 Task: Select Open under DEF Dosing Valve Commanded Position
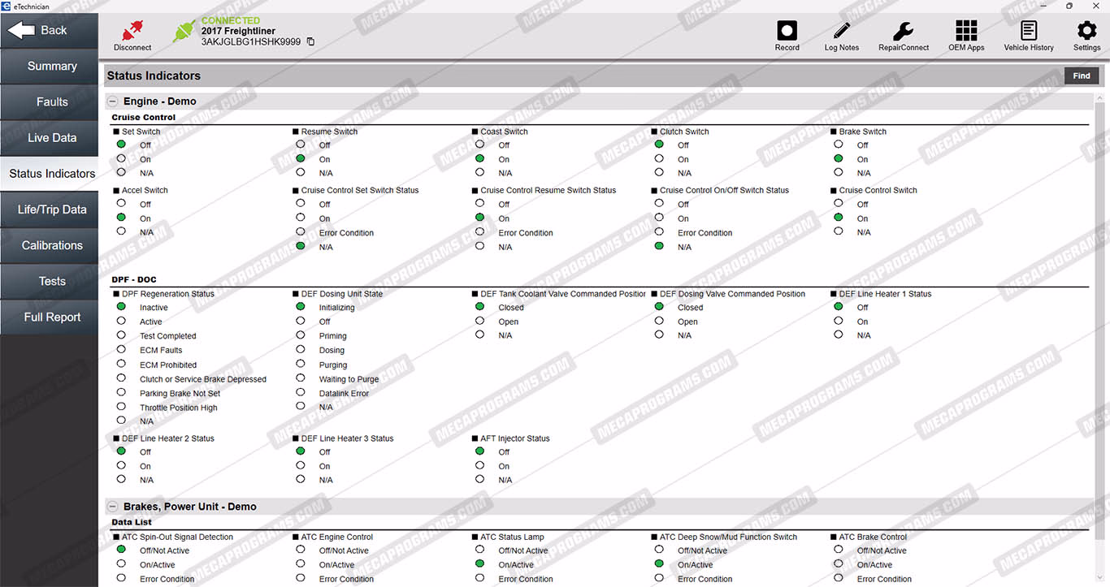(659, 322)
